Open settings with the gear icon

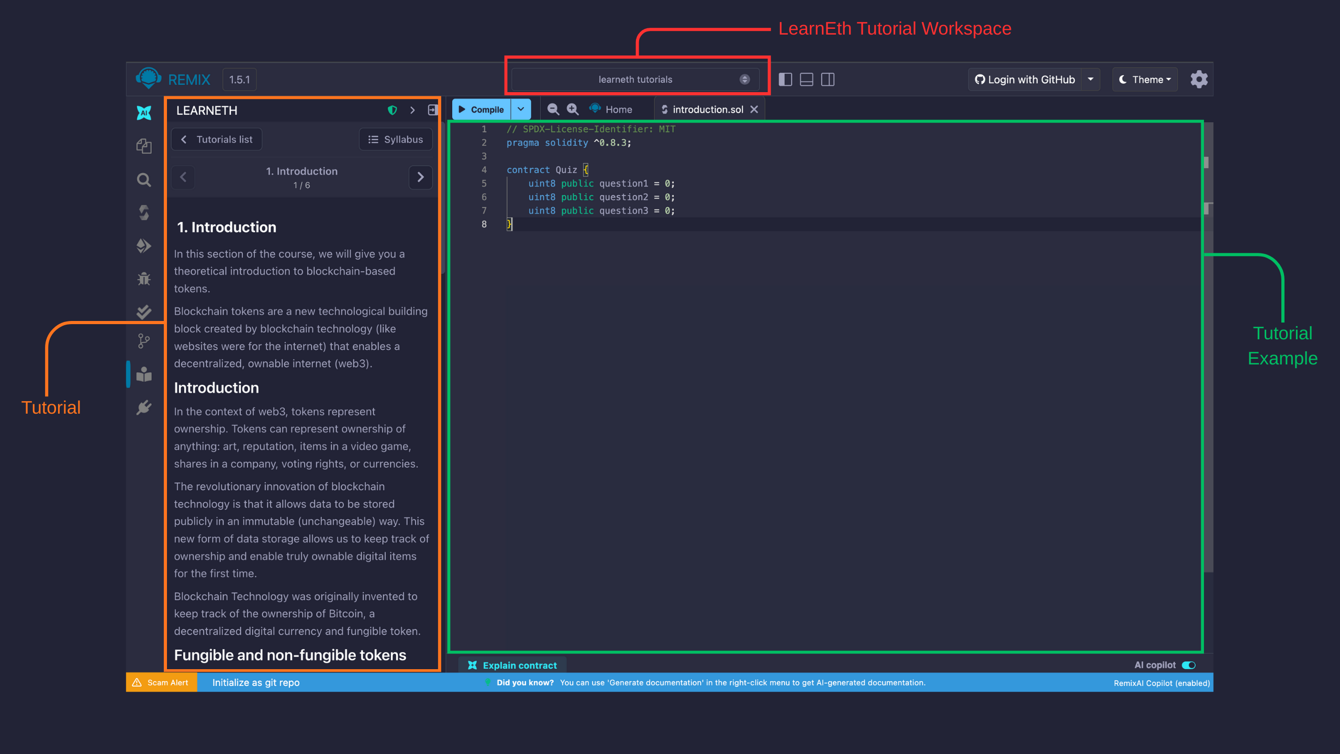click(x=1199, y=80)
